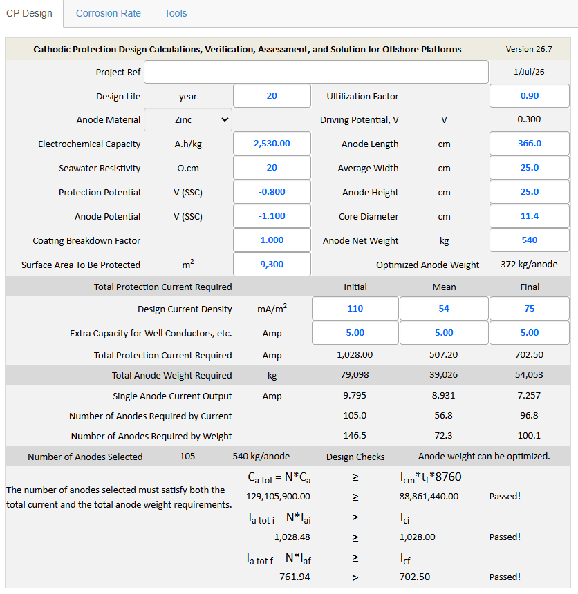Click the Initial Design Current Density field
Image resolution: width=578 pixels, height=594 pixels.
[x=355, y=309]
